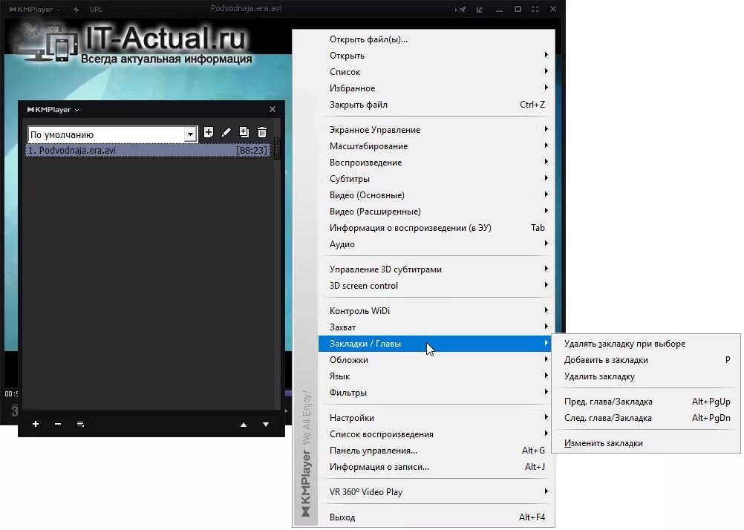The image size is (744, 530).
Task: Close the KMPlayer playlist panel
Action: [x=273, y=109]
